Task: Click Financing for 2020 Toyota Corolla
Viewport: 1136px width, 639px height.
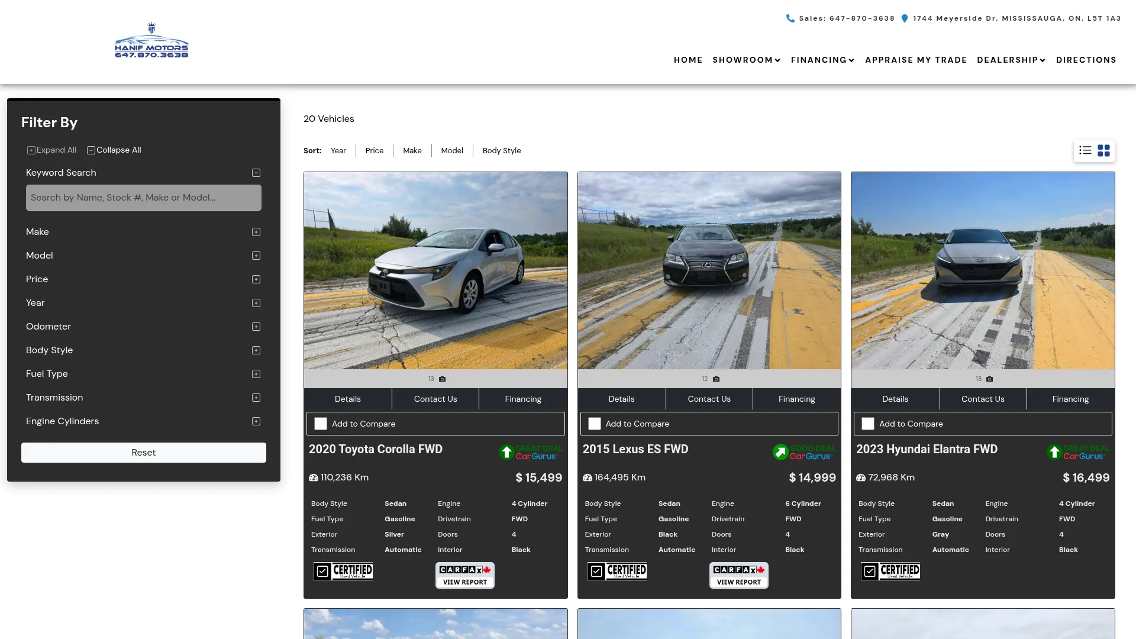Action: pos(523,399)
